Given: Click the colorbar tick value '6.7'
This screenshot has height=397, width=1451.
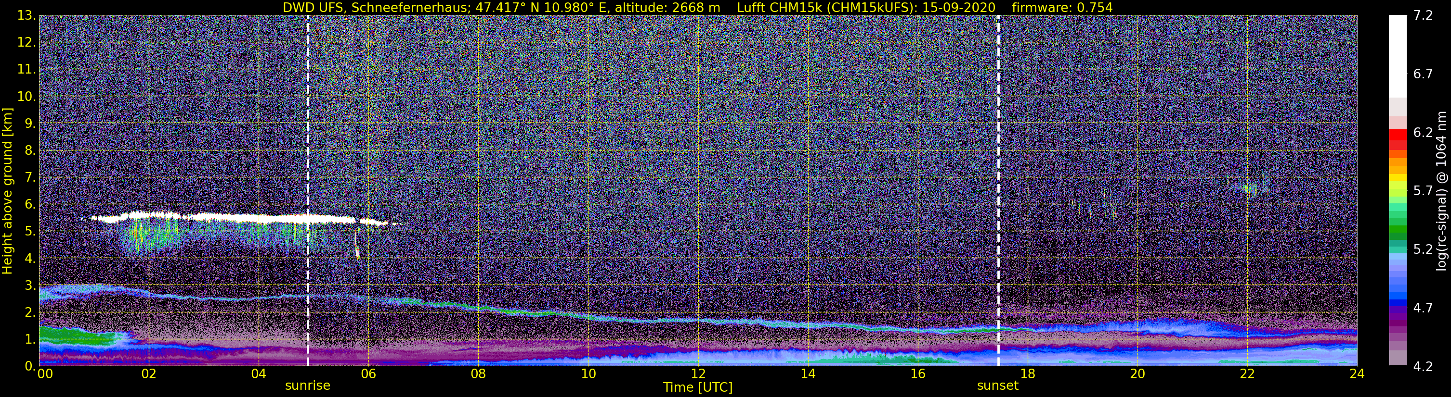Looking at the screenshot, I should pyautogui.click(x=1423, y=74).
